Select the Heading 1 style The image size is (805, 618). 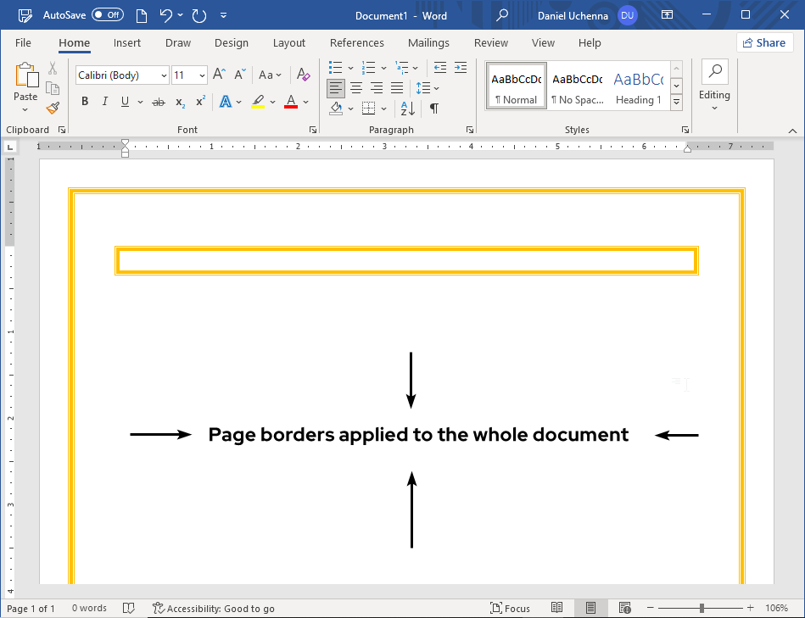click(638, 86)
